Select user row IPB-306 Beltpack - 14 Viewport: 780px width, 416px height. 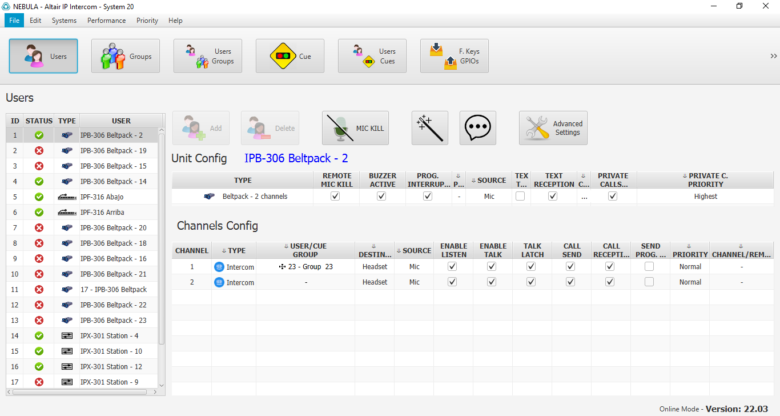[x=82, y=182]
